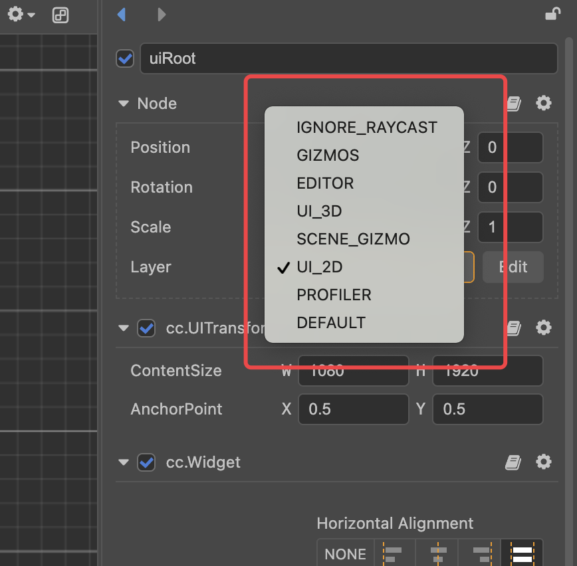577x566 pixels.
Task: Collapse the Node section
Action: point(123,104)
